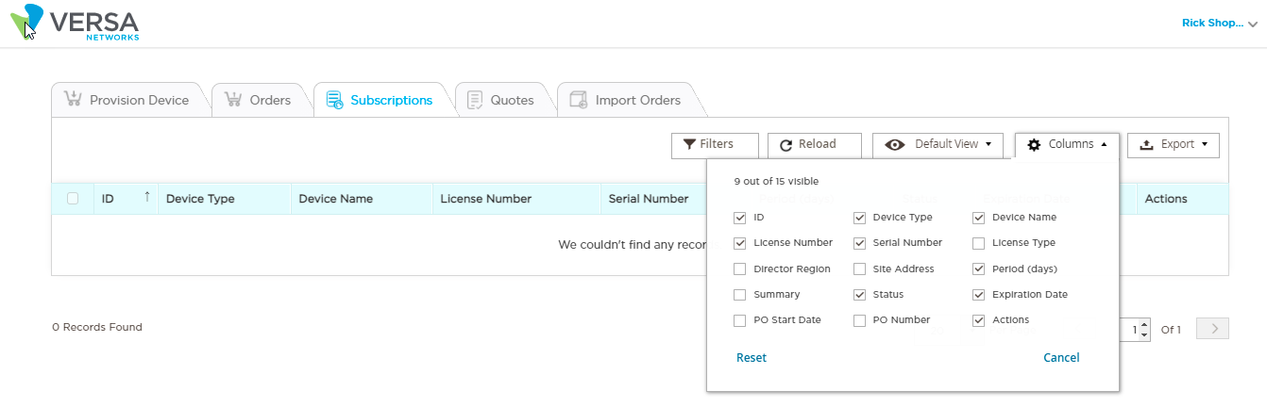Click the Reset link in columns panel

pos(752,358)
